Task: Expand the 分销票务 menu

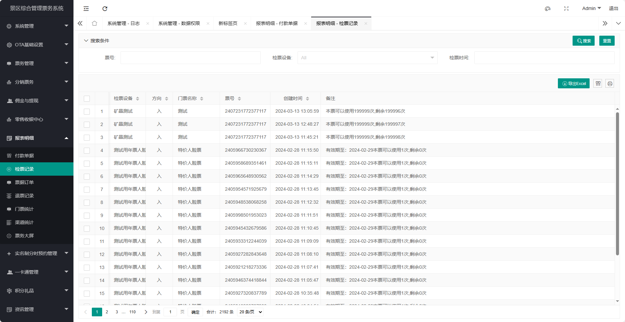Action: pos(37,82)
